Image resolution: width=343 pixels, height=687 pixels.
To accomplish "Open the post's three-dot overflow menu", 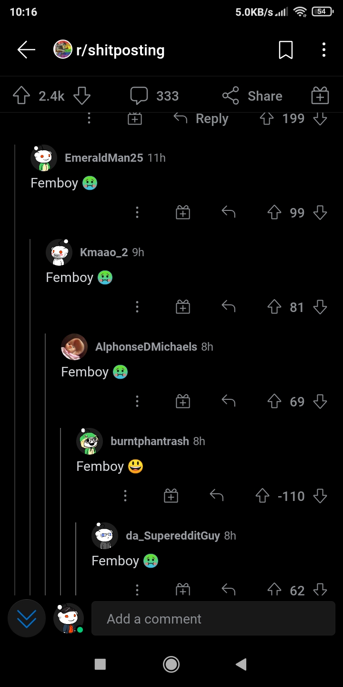I will [x=323, y=50].
